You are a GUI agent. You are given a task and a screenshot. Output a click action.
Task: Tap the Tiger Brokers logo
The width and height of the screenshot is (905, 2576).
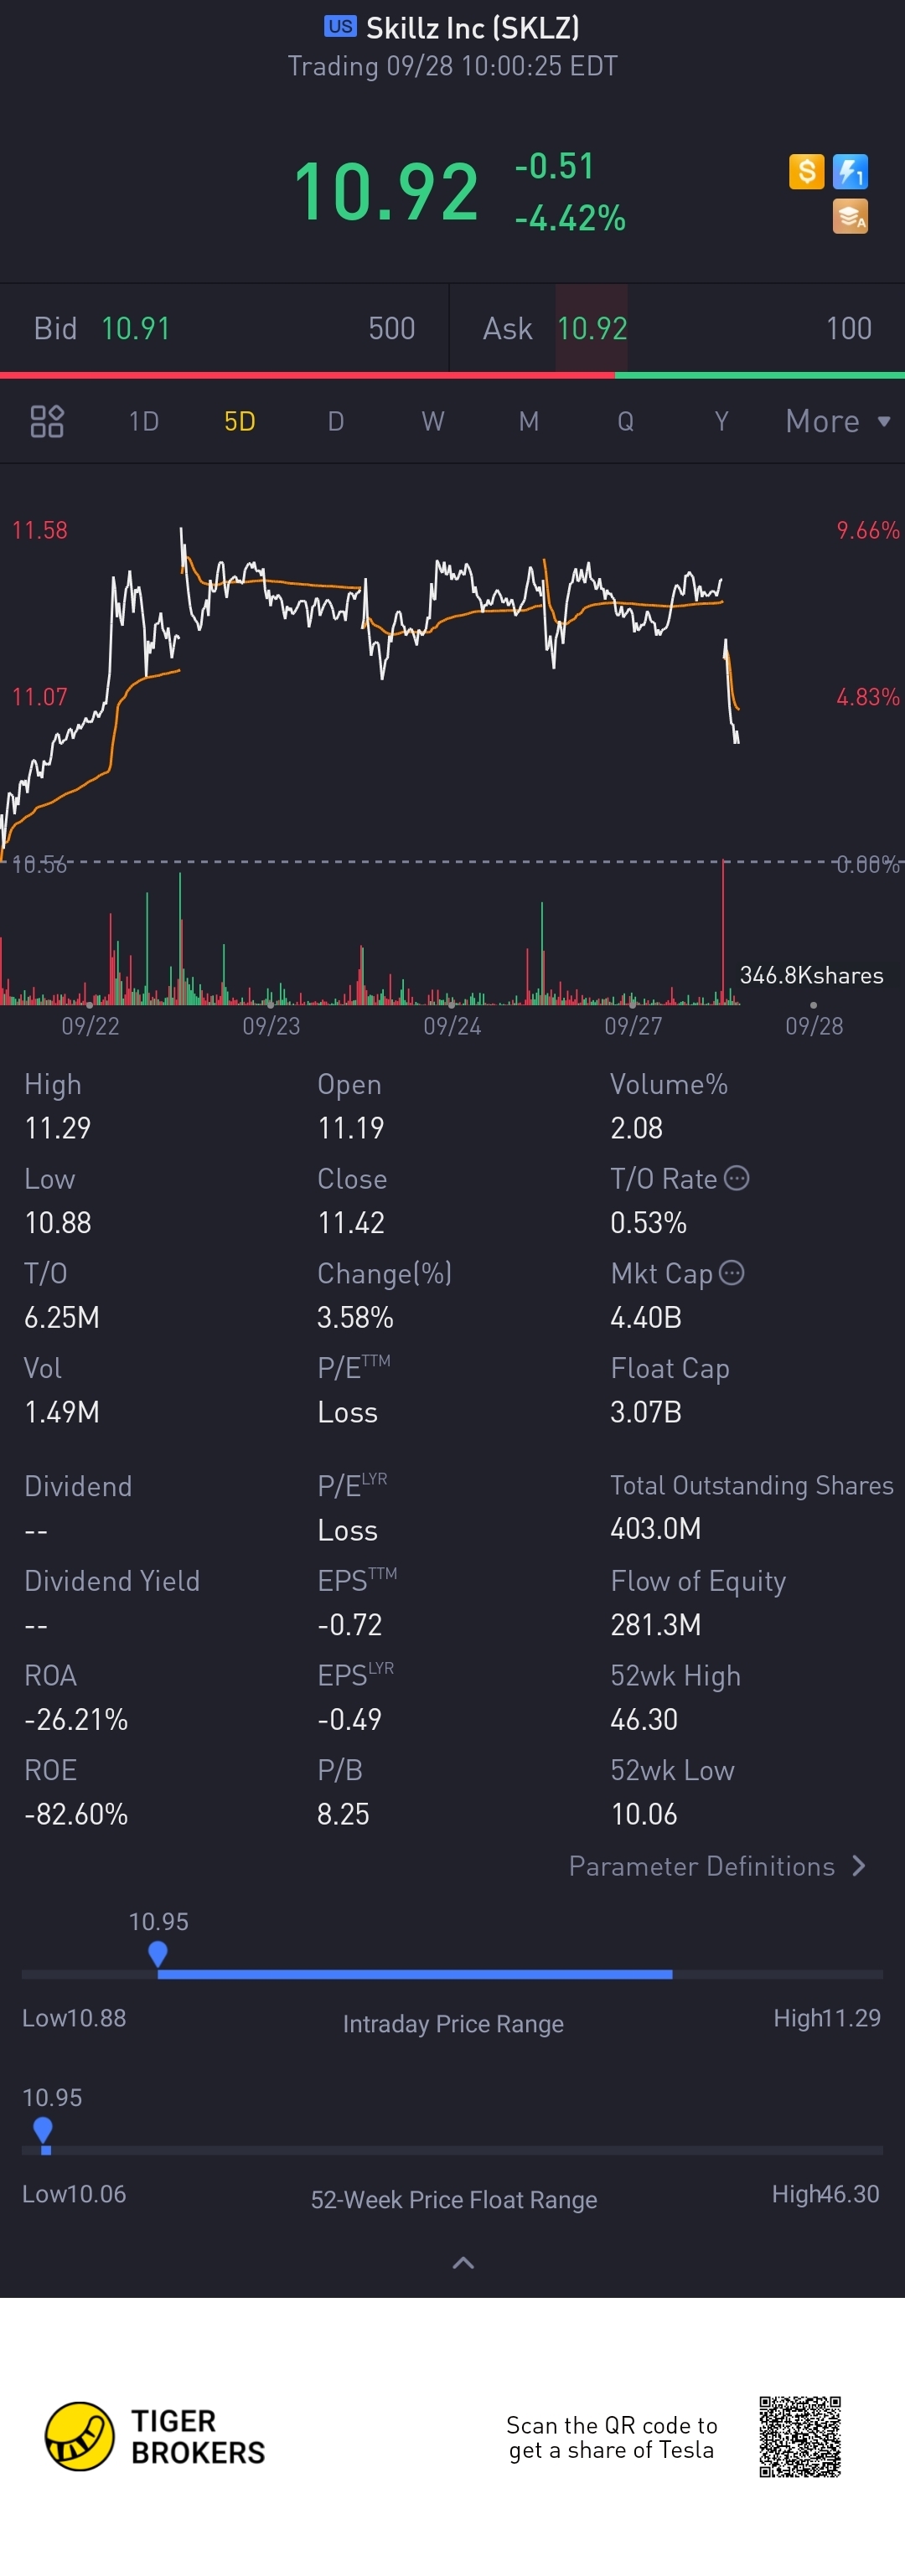156,2436
